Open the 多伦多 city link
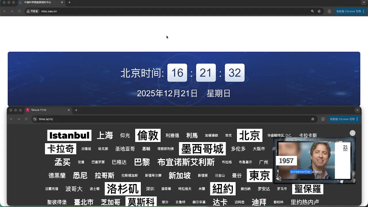 pos(238,149)
